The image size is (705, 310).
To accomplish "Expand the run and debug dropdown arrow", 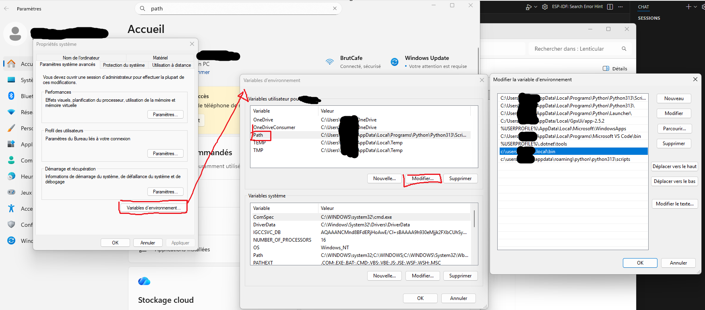I will pos(535,7).
